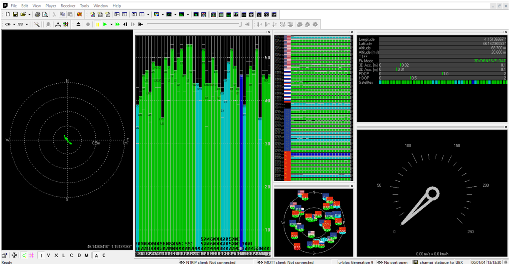Screen dimensions: 509x275
Task: Expand the receiver connection port dropdown
Action: (x=14, y=25)
